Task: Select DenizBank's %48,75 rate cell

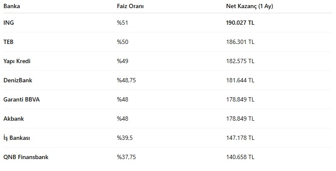Action: (x=127, y=80)
